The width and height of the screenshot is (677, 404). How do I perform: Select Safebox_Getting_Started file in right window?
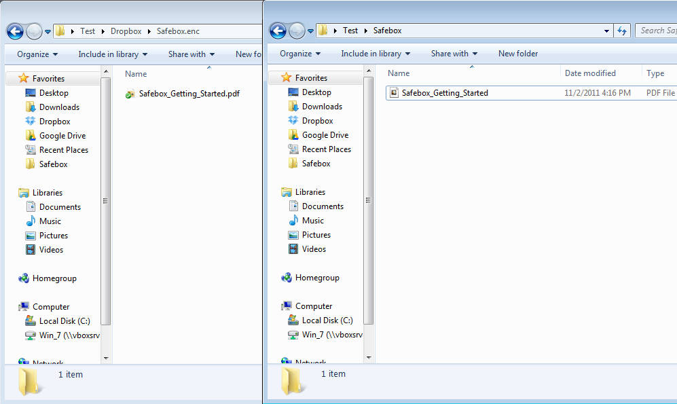439,93
